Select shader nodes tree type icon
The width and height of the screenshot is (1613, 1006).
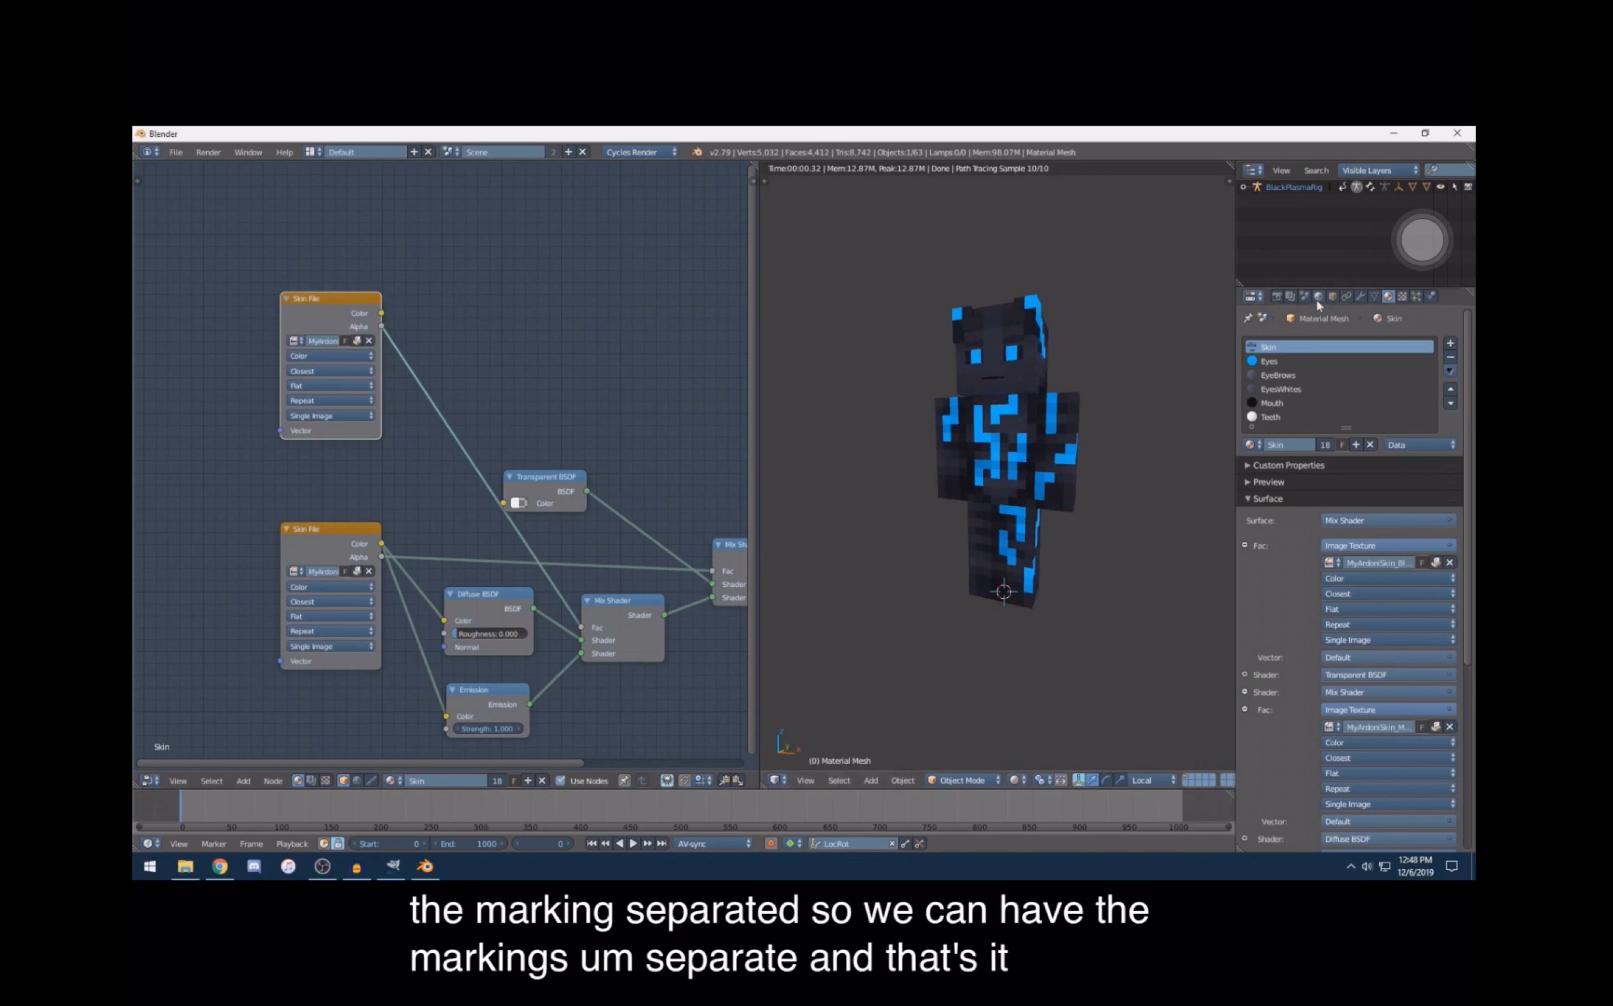point(298,781)
